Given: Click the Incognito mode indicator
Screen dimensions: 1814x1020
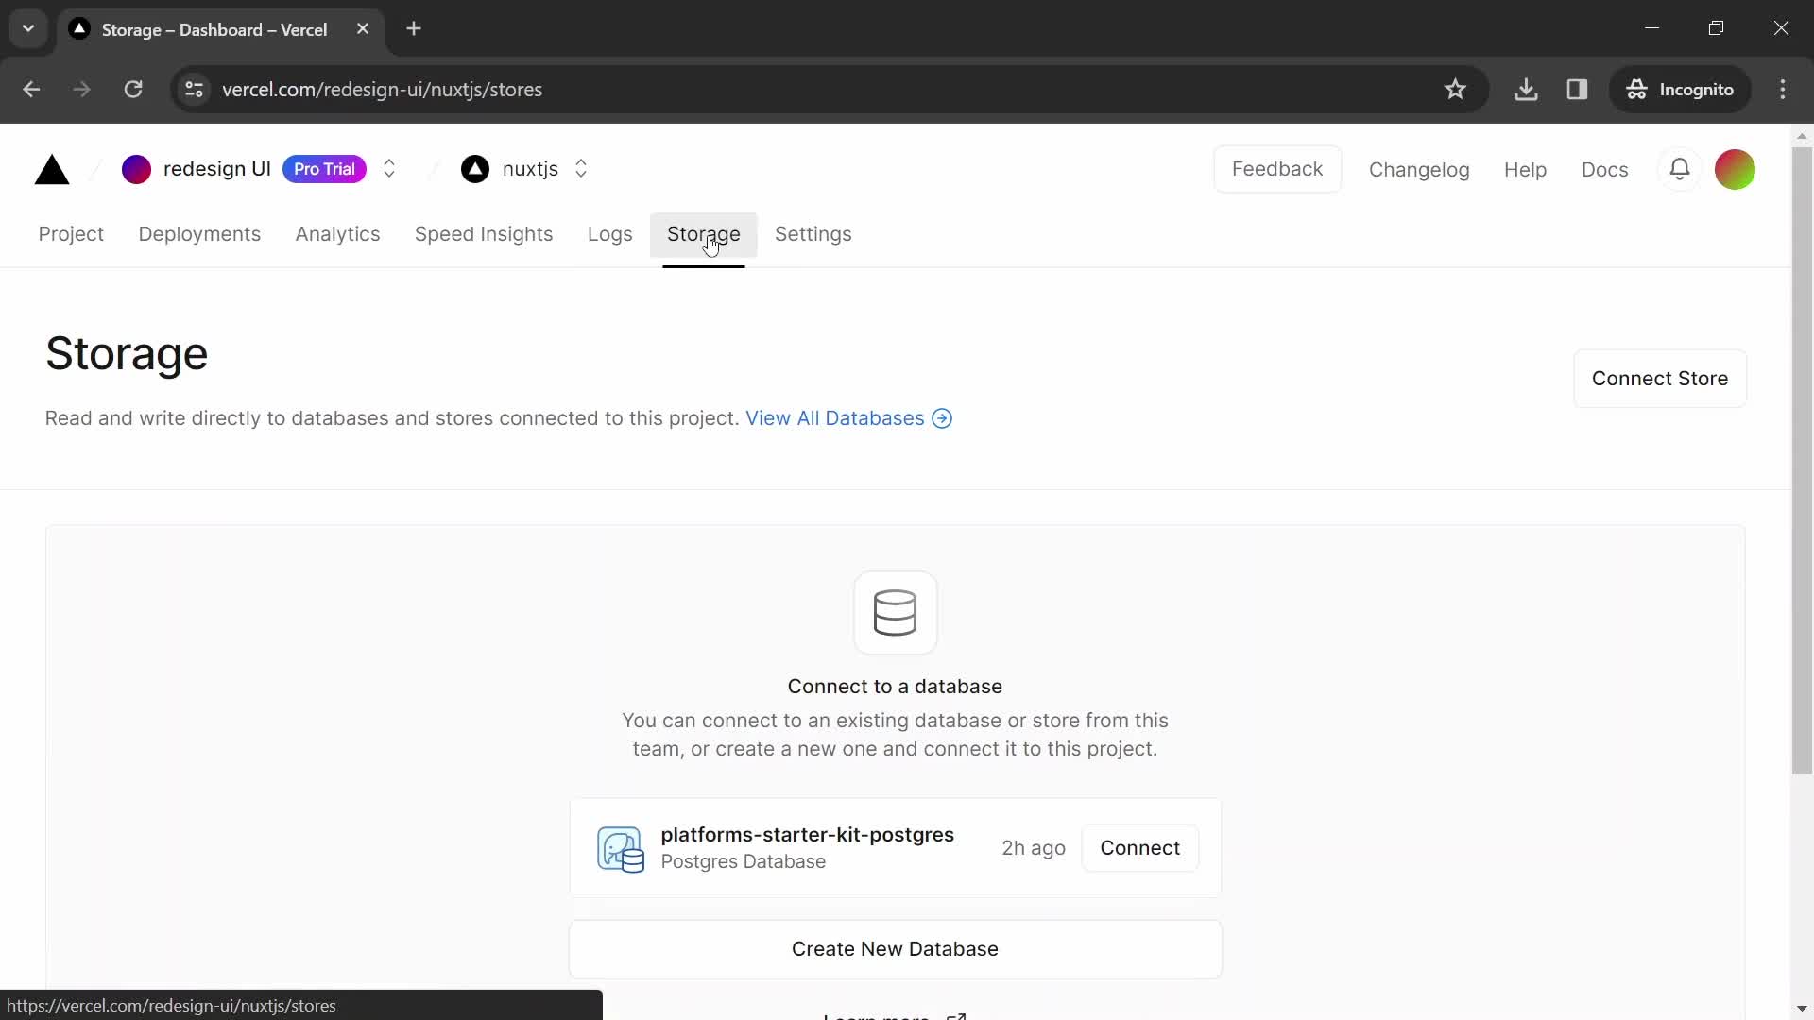Looking at the screenshot, I should (x=1686, y=90).
